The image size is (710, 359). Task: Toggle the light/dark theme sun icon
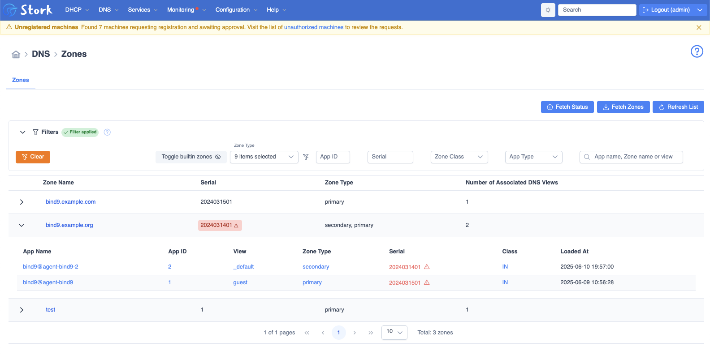point(548,10)
